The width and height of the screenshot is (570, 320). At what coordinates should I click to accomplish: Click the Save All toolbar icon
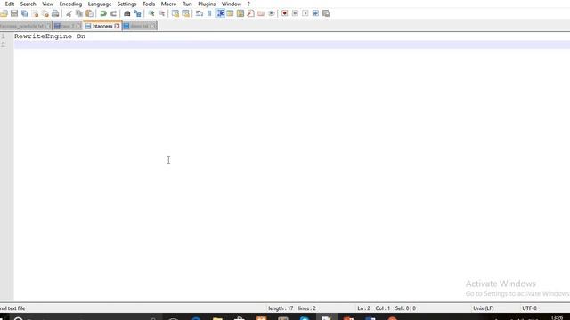(x=24, y=13)
